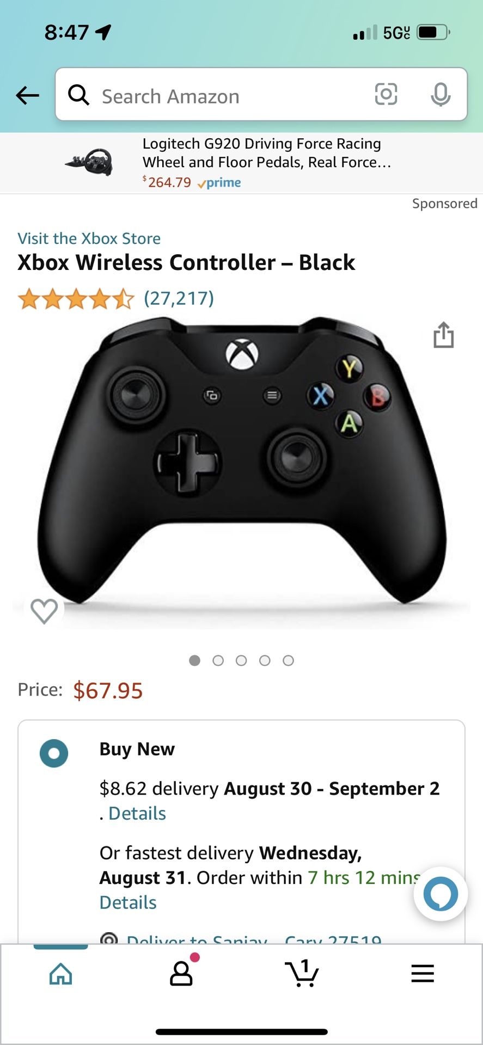Screen dimensions: 483x1045
Task: Open the hamburger menu
Action: [422, 973]
